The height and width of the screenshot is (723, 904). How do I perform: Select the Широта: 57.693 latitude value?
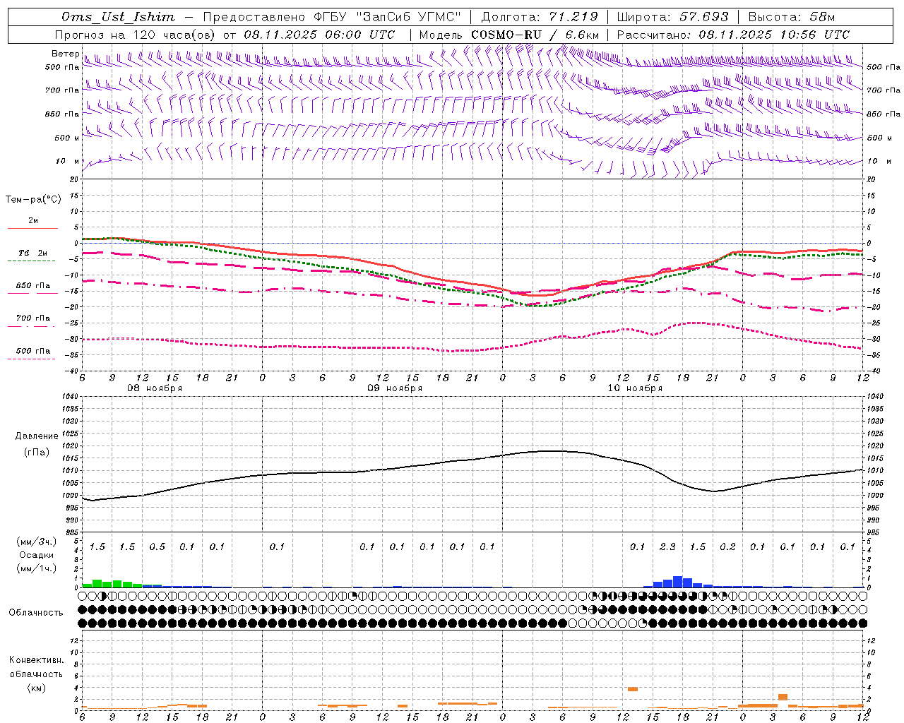pos(672,17)
